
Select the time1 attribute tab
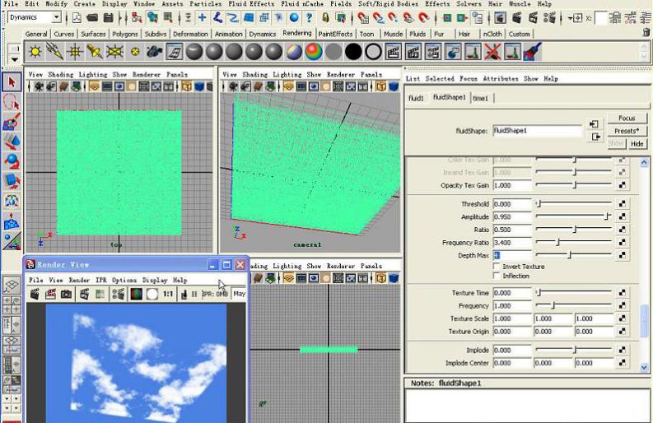pos(480,98)
